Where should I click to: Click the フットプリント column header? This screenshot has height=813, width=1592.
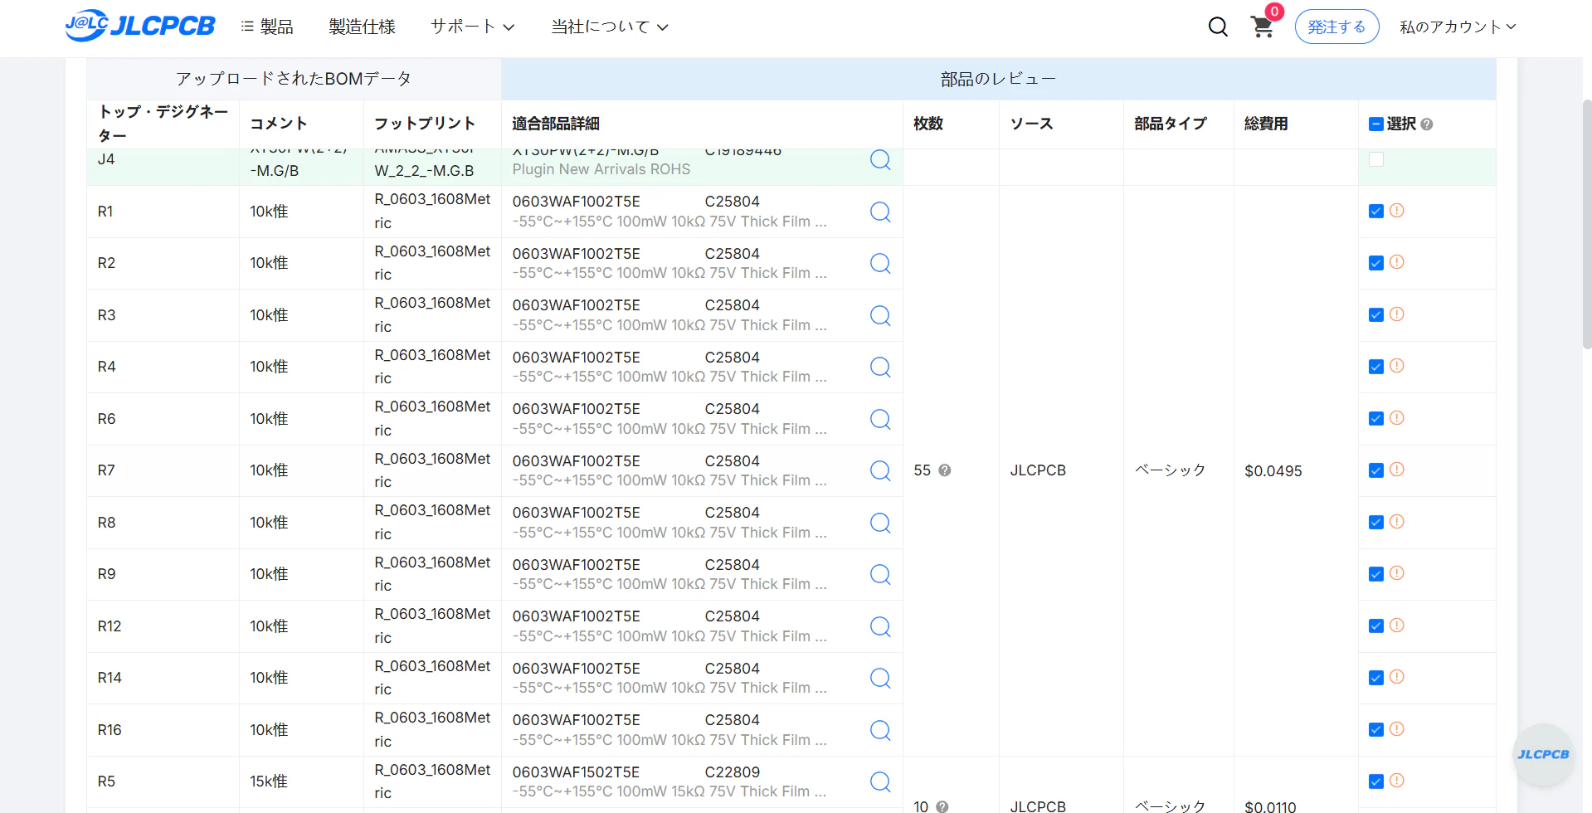(x=425, y=124)
